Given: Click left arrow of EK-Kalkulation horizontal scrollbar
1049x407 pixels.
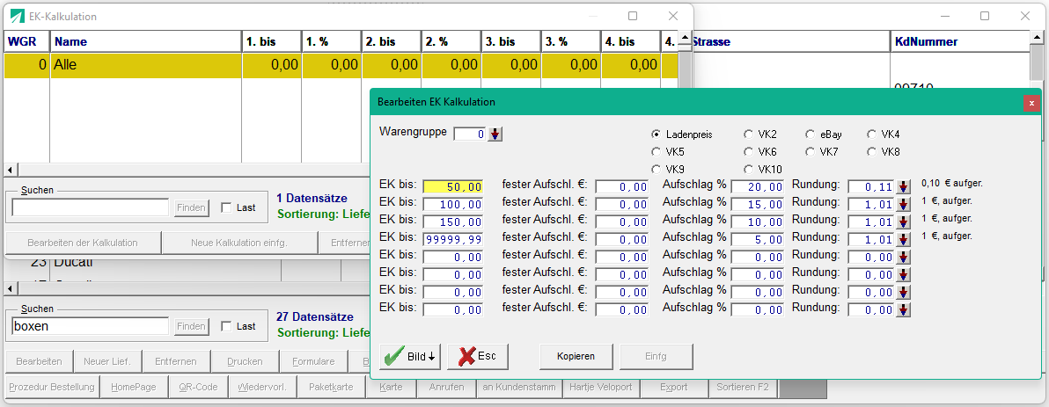Looking at the screenshot, I should click(9, 170).
